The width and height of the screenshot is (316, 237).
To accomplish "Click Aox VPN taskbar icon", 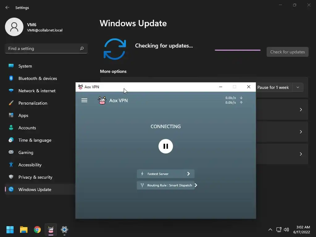I will point(51,230).
